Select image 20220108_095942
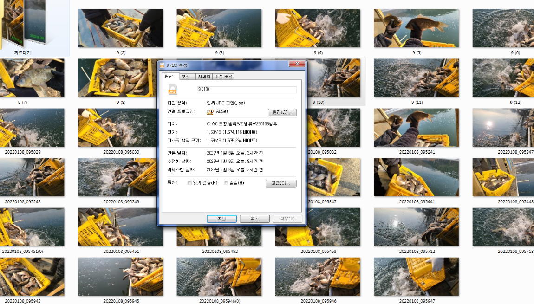534x304 pixels. [x=32, y=277]
